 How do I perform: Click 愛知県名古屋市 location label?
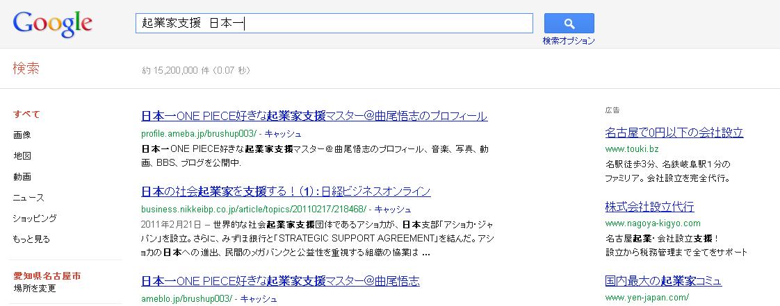tap(47, 276)
